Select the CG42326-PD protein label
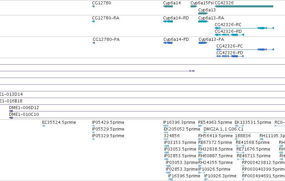The height and width of the screenshot is (181, 285). click(x=229, y=53)
